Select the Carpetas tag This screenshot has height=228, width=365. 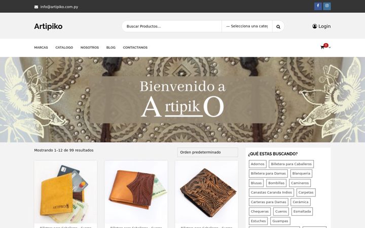tap(306, 193)
